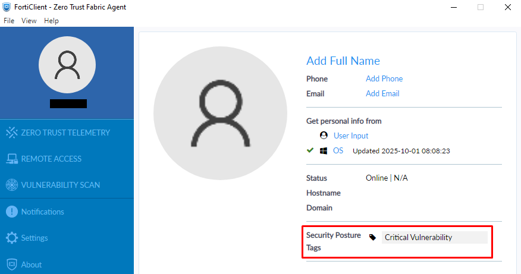Click the Hostname label
Viewport: 521px width, 274px height.
[x=324, y=193]
